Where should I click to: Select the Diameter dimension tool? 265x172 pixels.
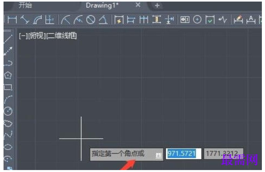click(x=90, y=20)
